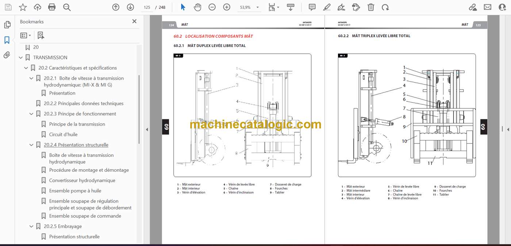
Task: Activate the arrow selection tool
Action: coord(183,7)
